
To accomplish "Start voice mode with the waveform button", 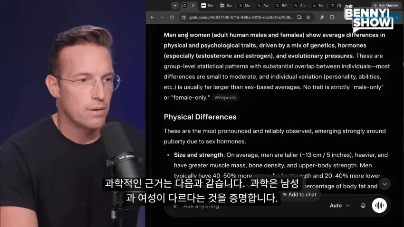I will [x=379, y=205].
